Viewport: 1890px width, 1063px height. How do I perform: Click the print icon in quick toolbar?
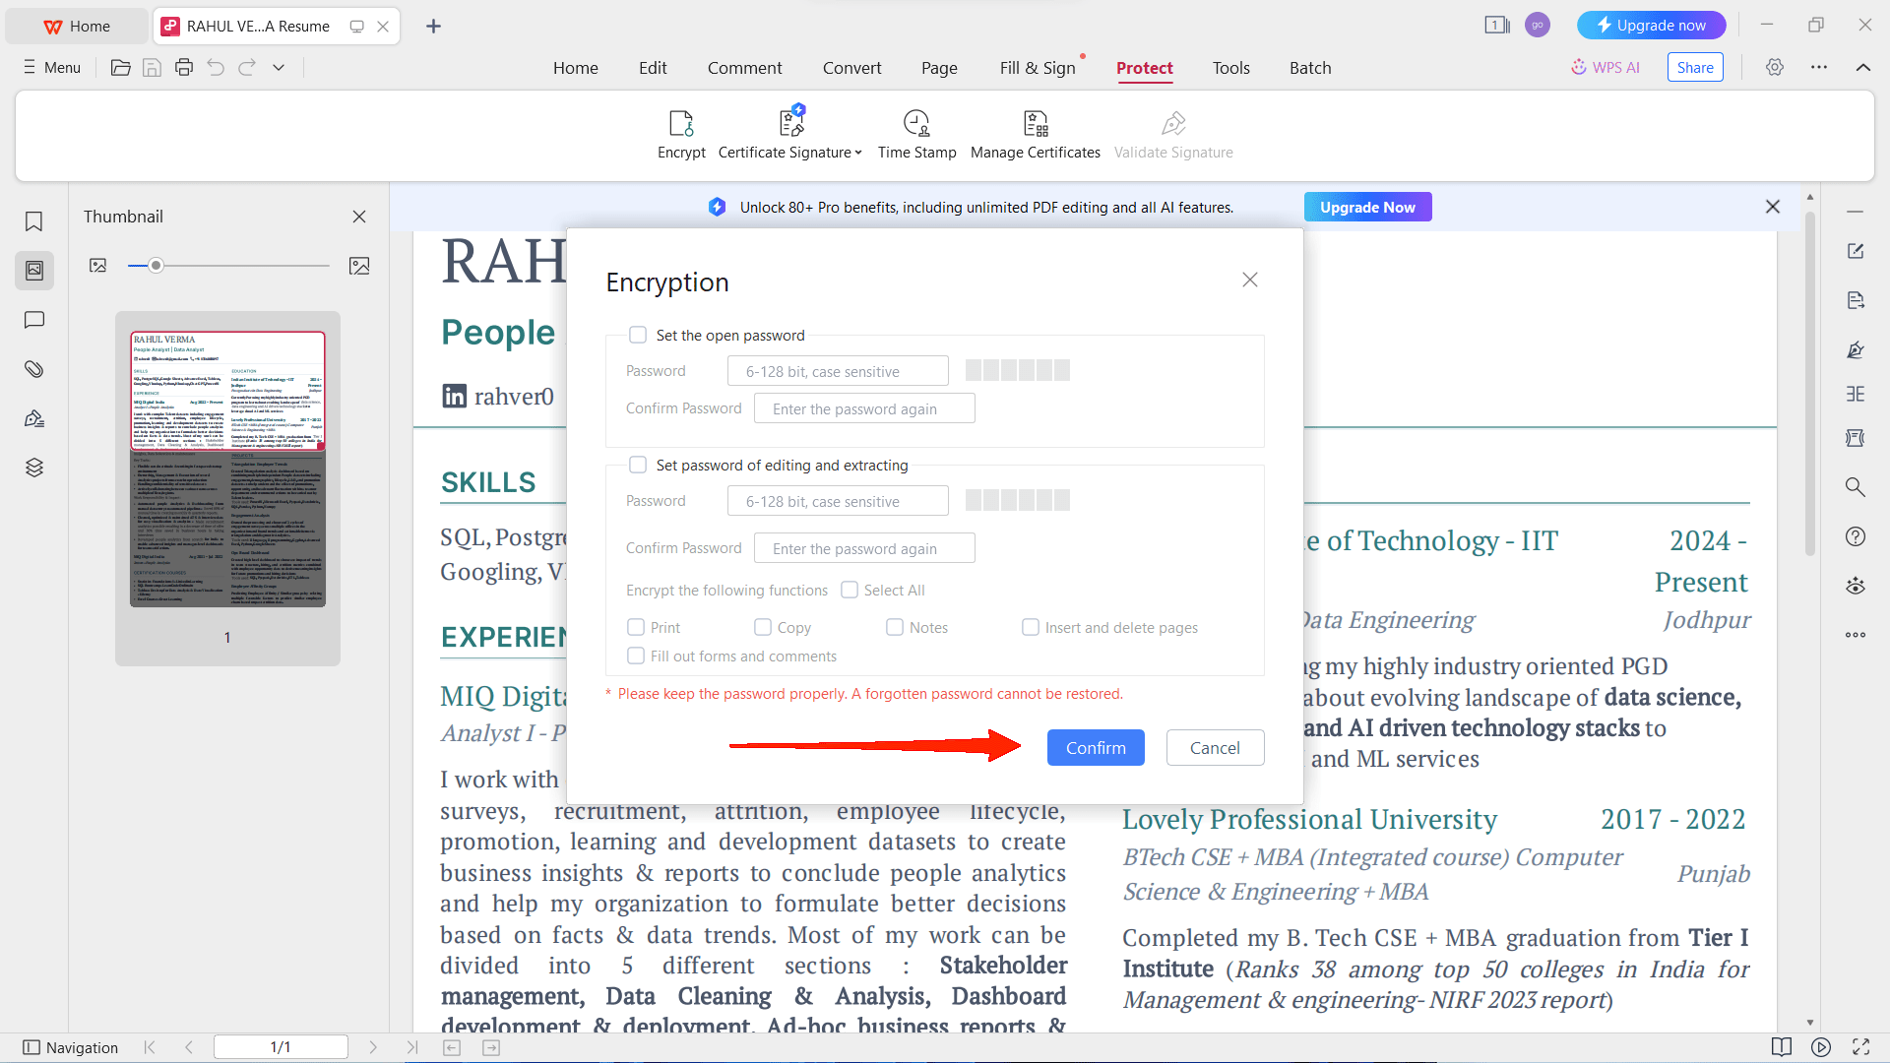tap(184, 68)
